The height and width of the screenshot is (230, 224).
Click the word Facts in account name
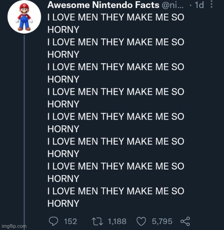(147, 5)
